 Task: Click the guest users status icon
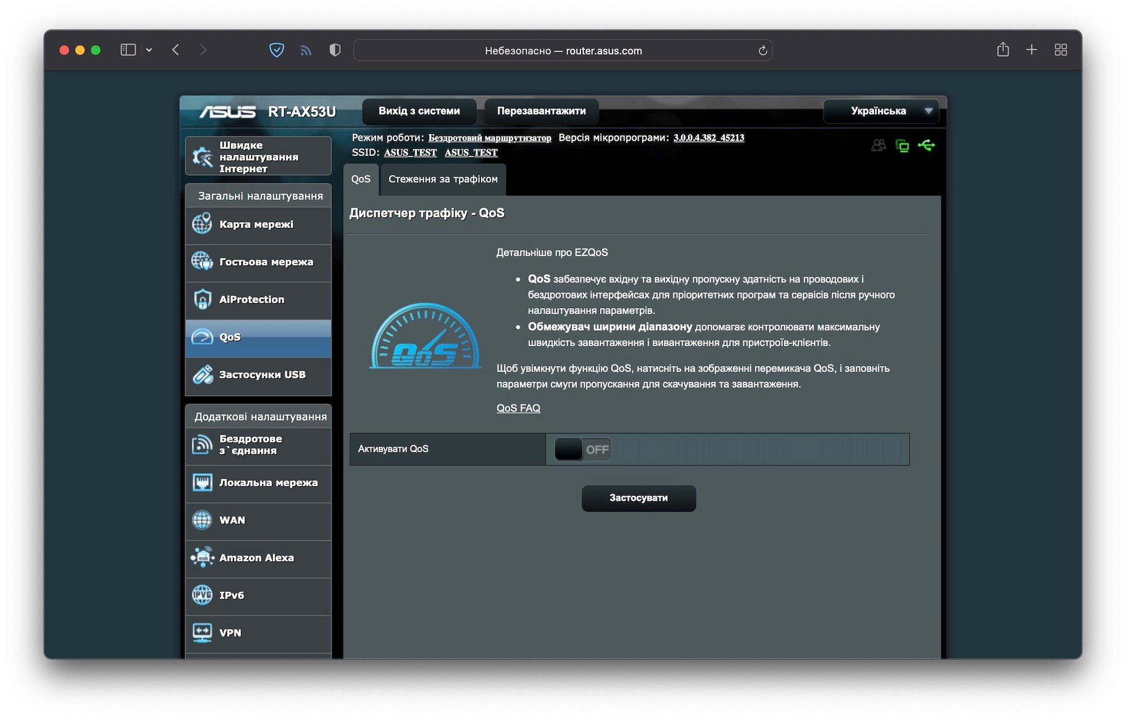pos(878,145)
